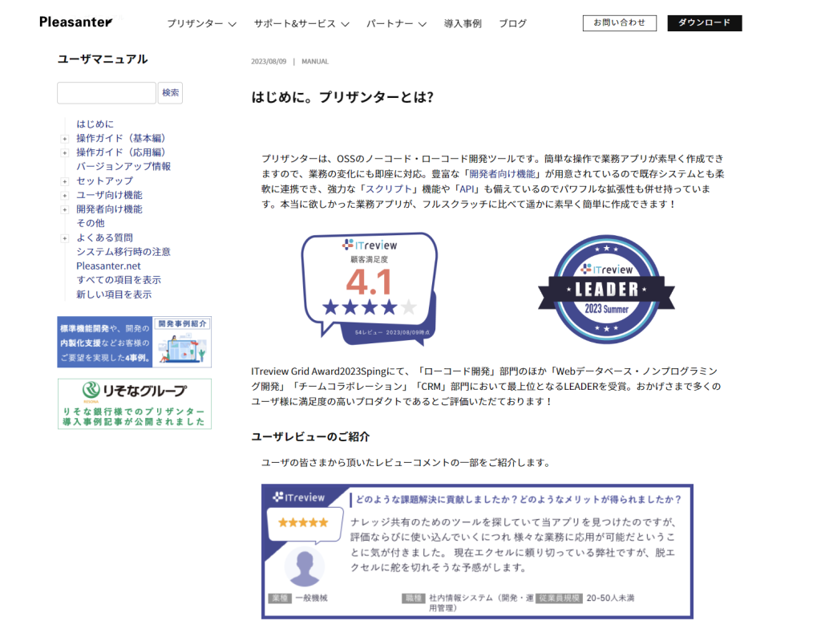Viewport: 821px width, 637px height.
Task: Focus the manual search input field
Action: point(107,93)
